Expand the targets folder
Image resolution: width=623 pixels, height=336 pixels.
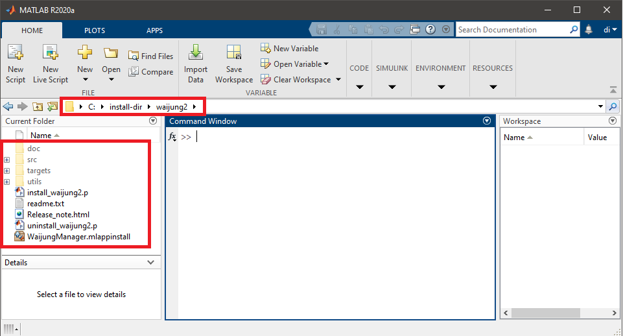6,171
